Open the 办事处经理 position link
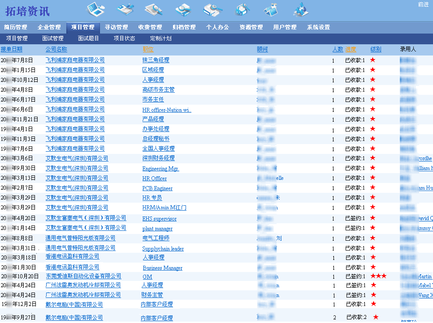433x323 pixels. click(156, 129)
